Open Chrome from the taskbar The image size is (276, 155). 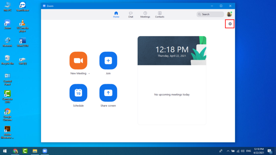point(15,151)
